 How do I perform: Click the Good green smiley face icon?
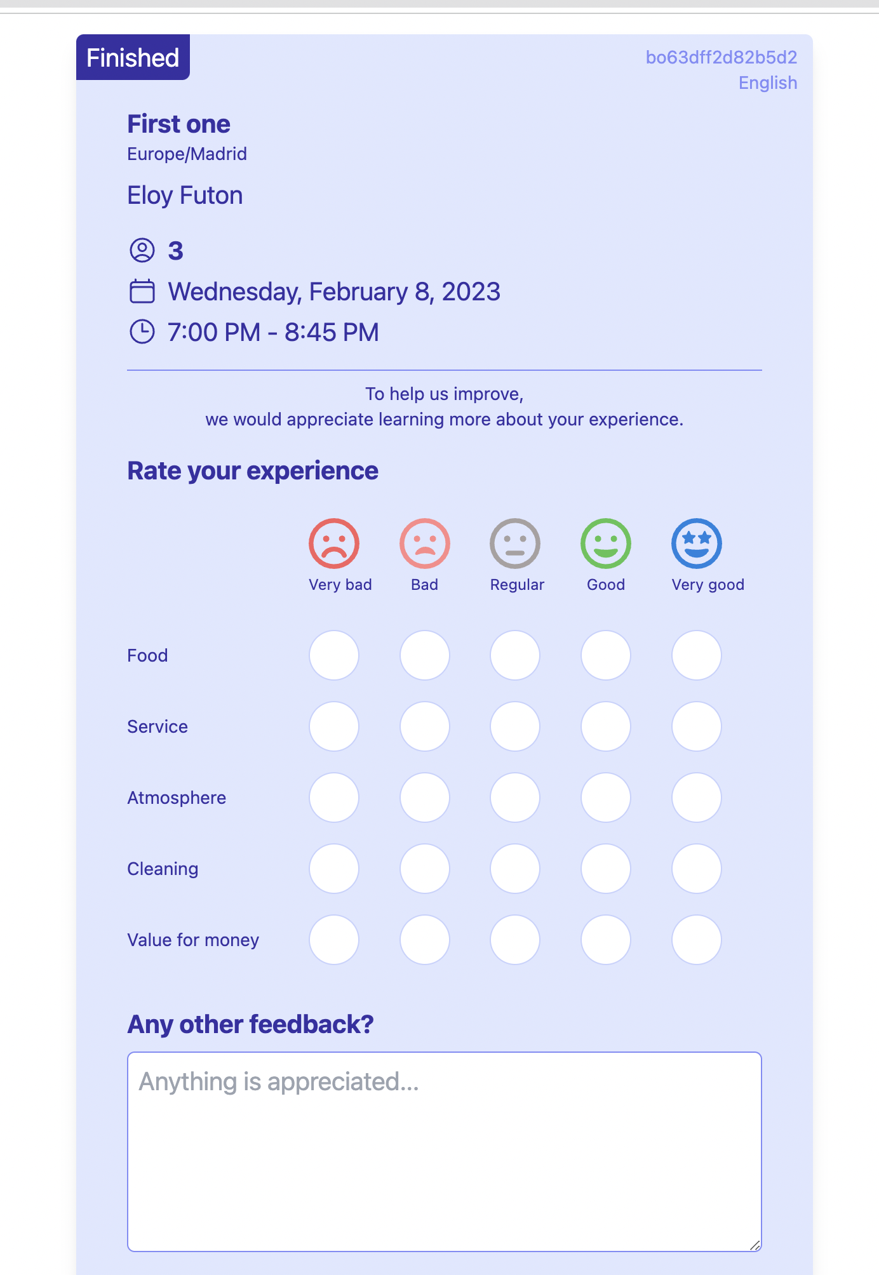(x=606, y=544)
